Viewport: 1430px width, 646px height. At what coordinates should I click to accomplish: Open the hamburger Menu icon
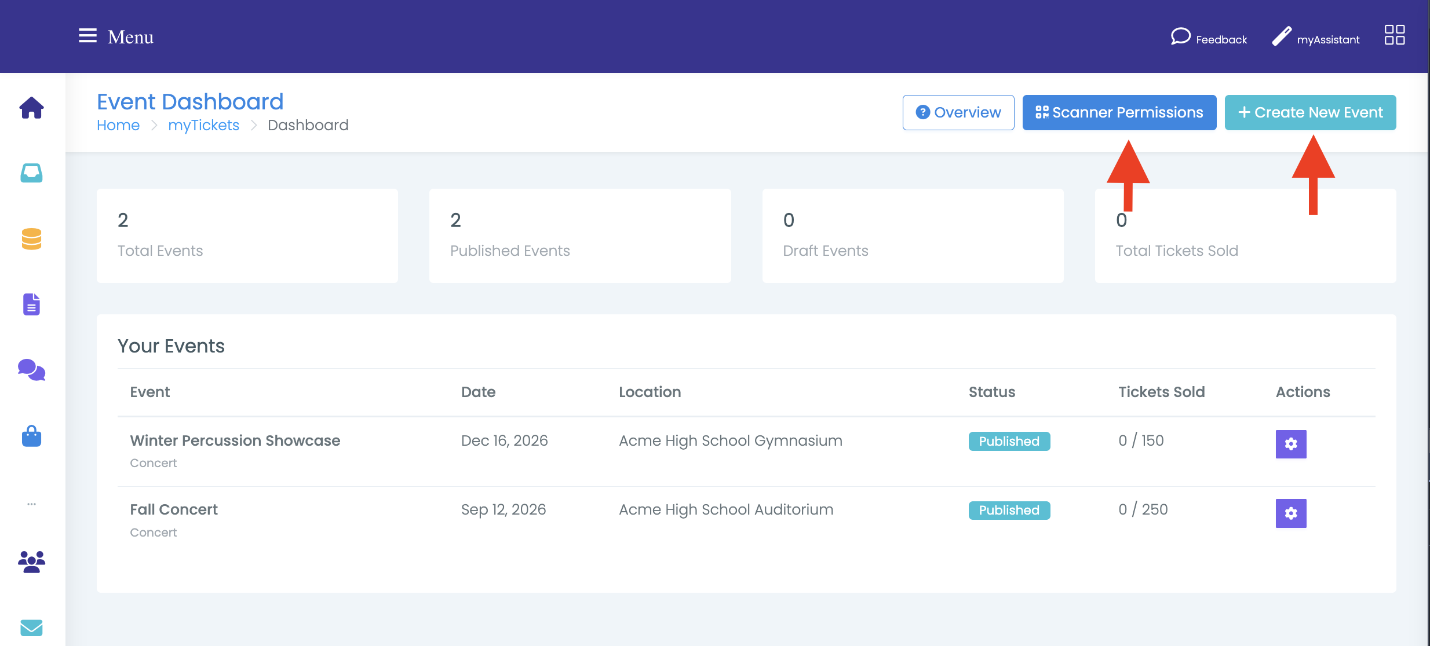tap(87, 36)
